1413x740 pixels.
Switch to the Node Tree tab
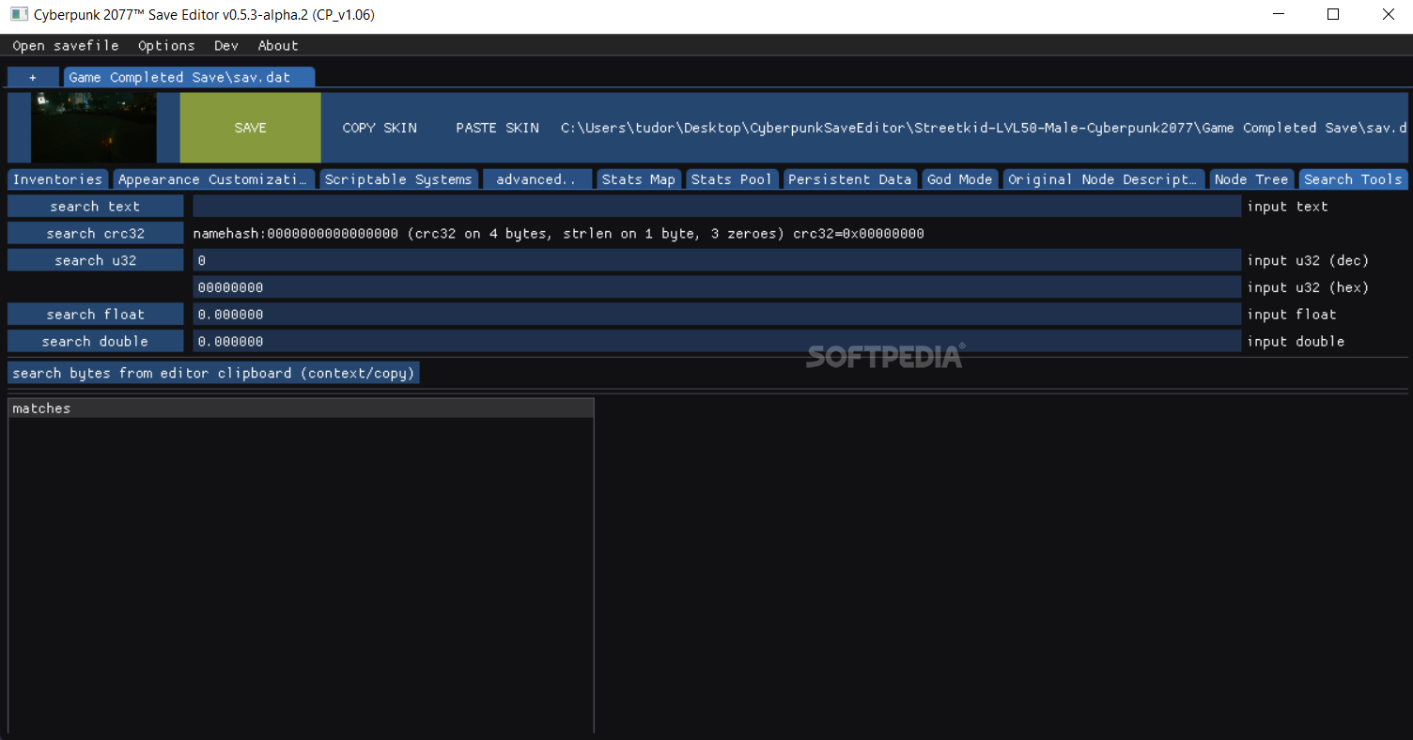tap(1251, 179)
